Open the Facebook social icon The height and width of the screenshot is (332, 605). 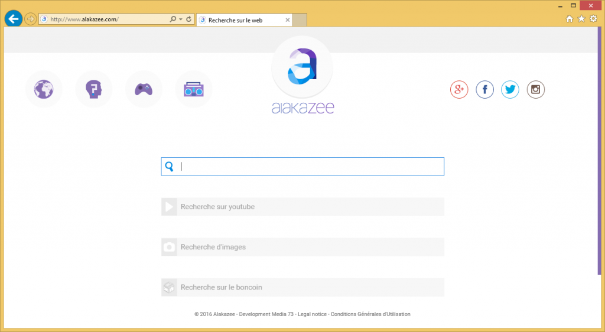coord(484,90)
